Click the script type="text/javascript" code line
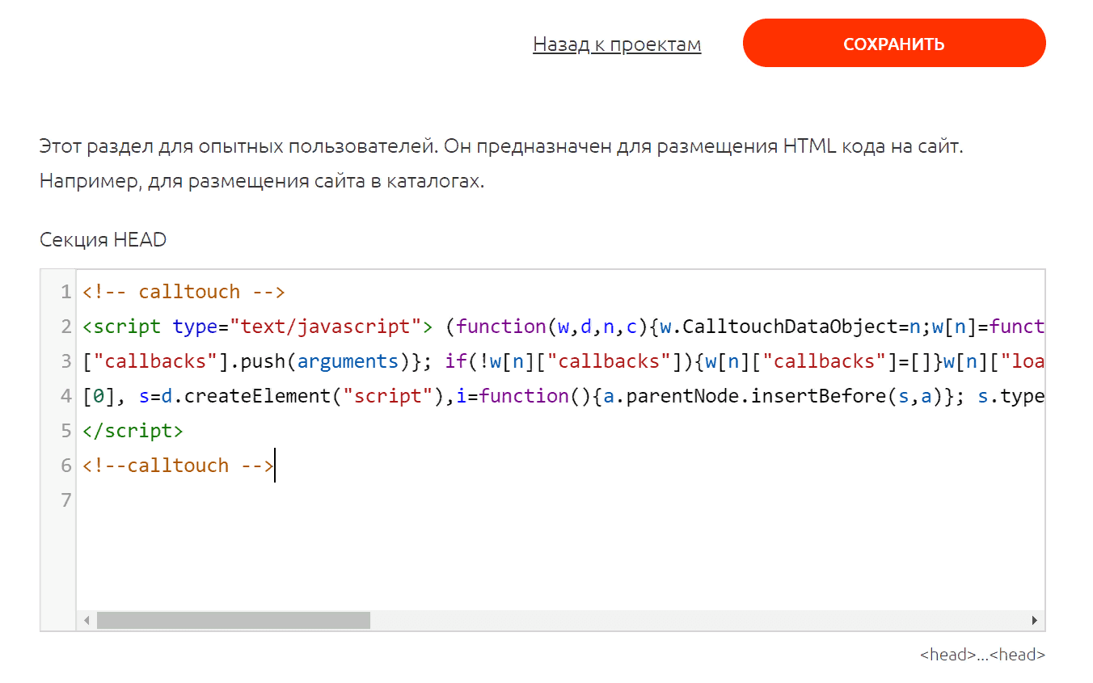Image resolution: width=1093 pixels, height=683 pixels. [563, 327]
